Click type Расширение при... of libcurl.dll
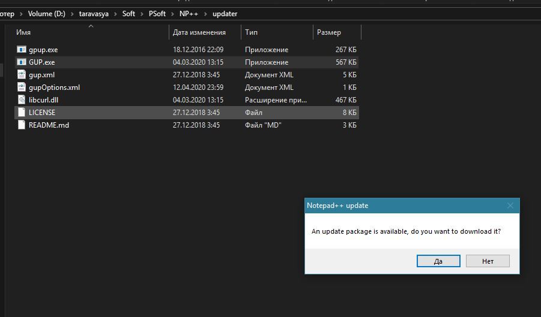 click(x=276, y=100)
